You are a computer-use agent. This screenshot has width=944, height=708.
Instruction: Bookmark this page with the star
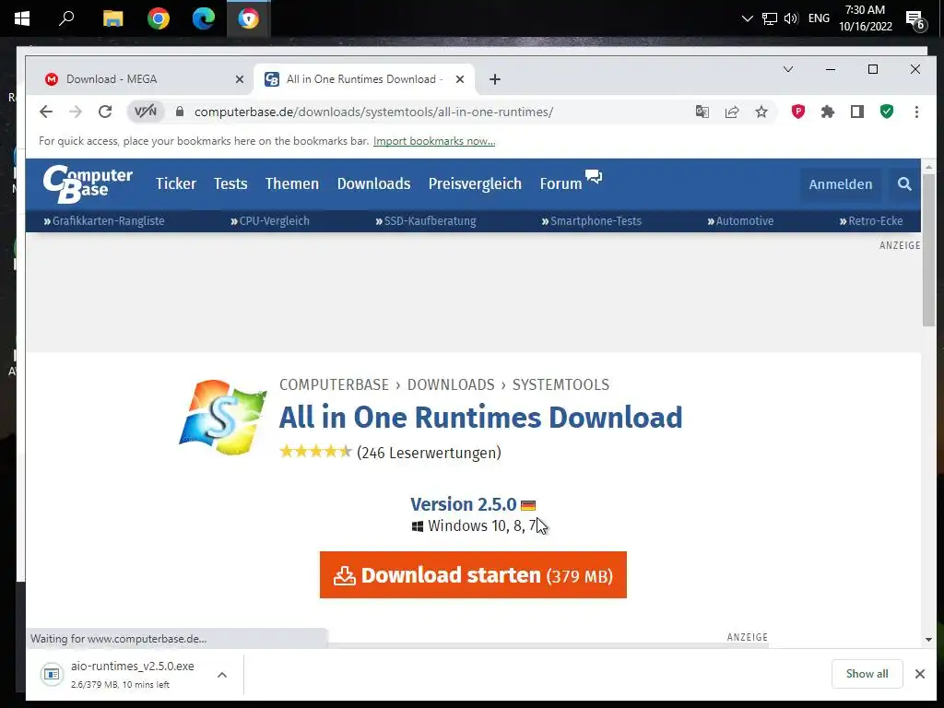[x=761, y=112]
